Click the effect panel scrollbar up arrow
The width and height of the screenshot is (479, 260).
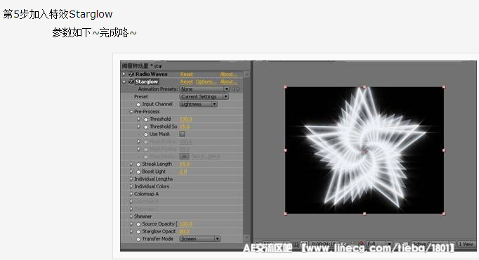(247, 74)
